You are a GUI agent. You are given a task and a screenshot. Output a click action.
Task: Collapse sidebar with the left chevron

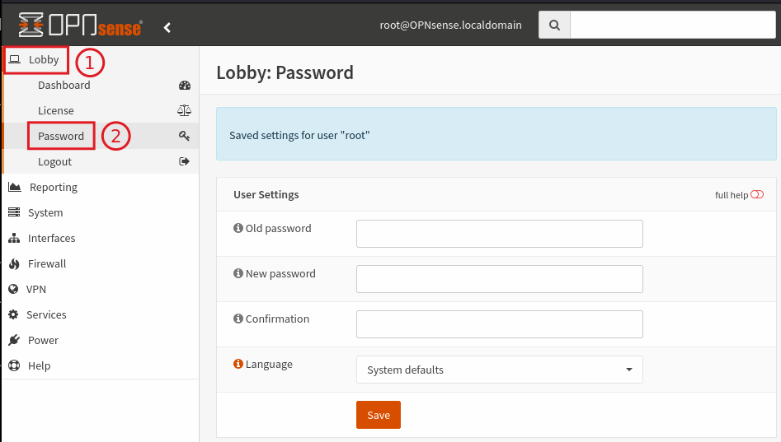pos(167,27)
